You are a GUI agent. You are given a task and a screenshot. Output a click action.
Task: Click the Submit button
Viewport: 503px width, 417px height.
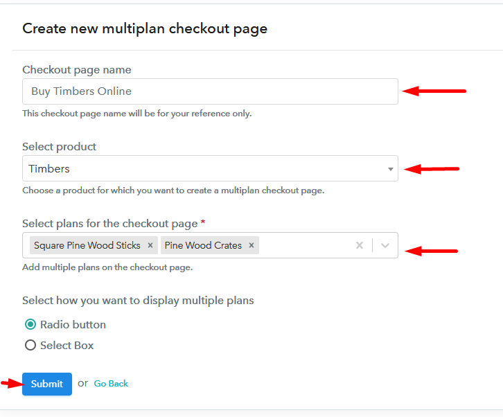point(47,384)
